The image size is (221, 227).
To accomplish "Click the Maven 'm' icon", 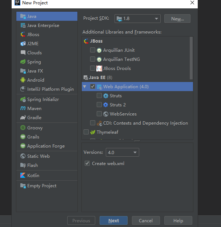I will [23, 108].
